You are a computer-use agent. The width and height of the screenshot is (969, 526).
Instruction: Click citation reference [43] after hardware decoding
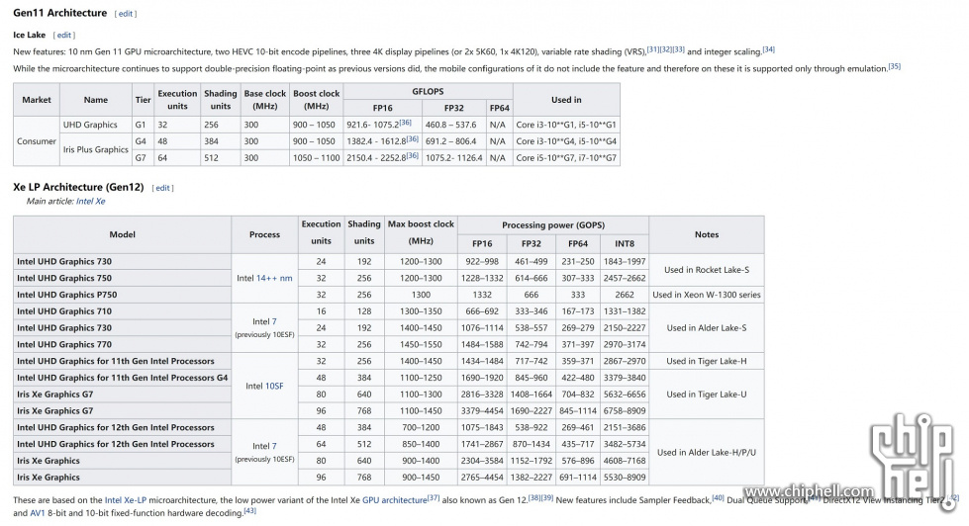[249, 510]
